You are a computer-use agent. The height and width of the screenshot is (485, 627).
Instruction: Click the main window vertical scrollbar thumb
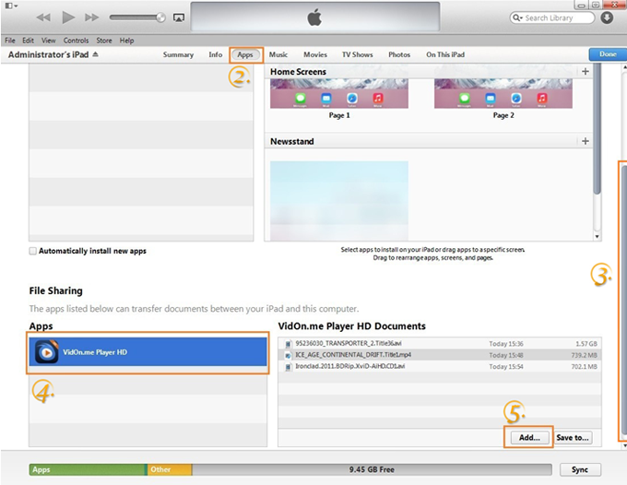624,302
